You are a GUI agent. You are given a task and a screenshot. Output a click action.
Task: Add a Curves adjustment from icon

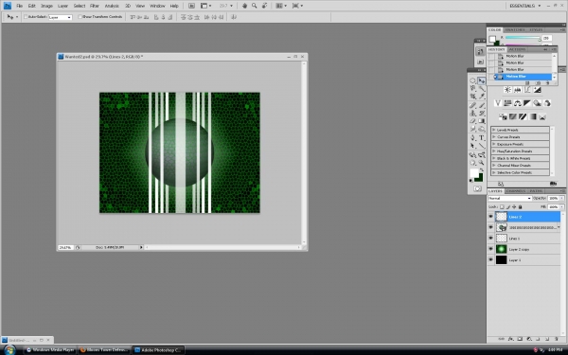click(x=527, y=90)
